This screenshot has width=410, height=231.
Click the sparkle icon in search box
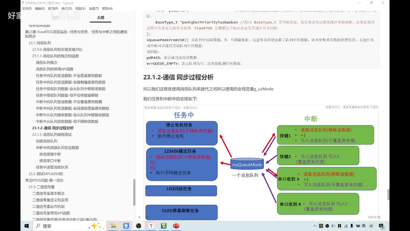click(96, 226)
